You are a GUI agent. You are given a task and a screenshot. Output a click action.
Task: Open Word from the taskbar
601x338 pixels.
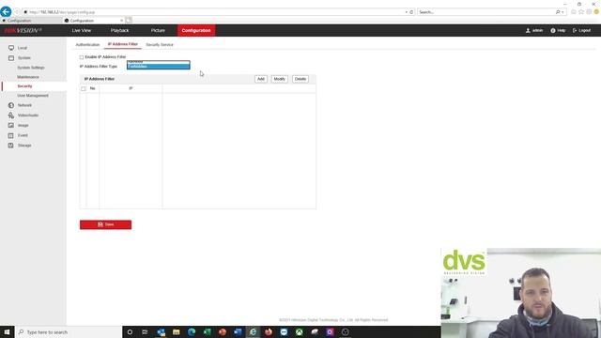point(238,331)
